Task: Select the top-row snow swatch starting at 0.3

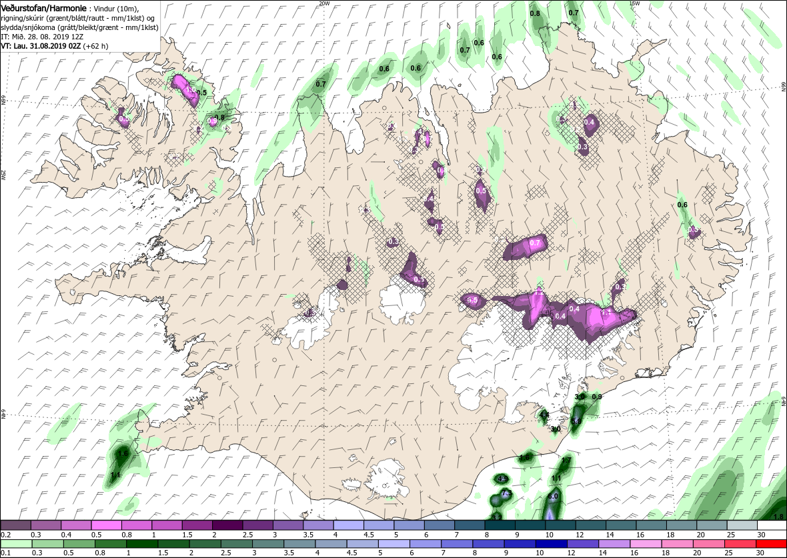Action: click(45, 525)
